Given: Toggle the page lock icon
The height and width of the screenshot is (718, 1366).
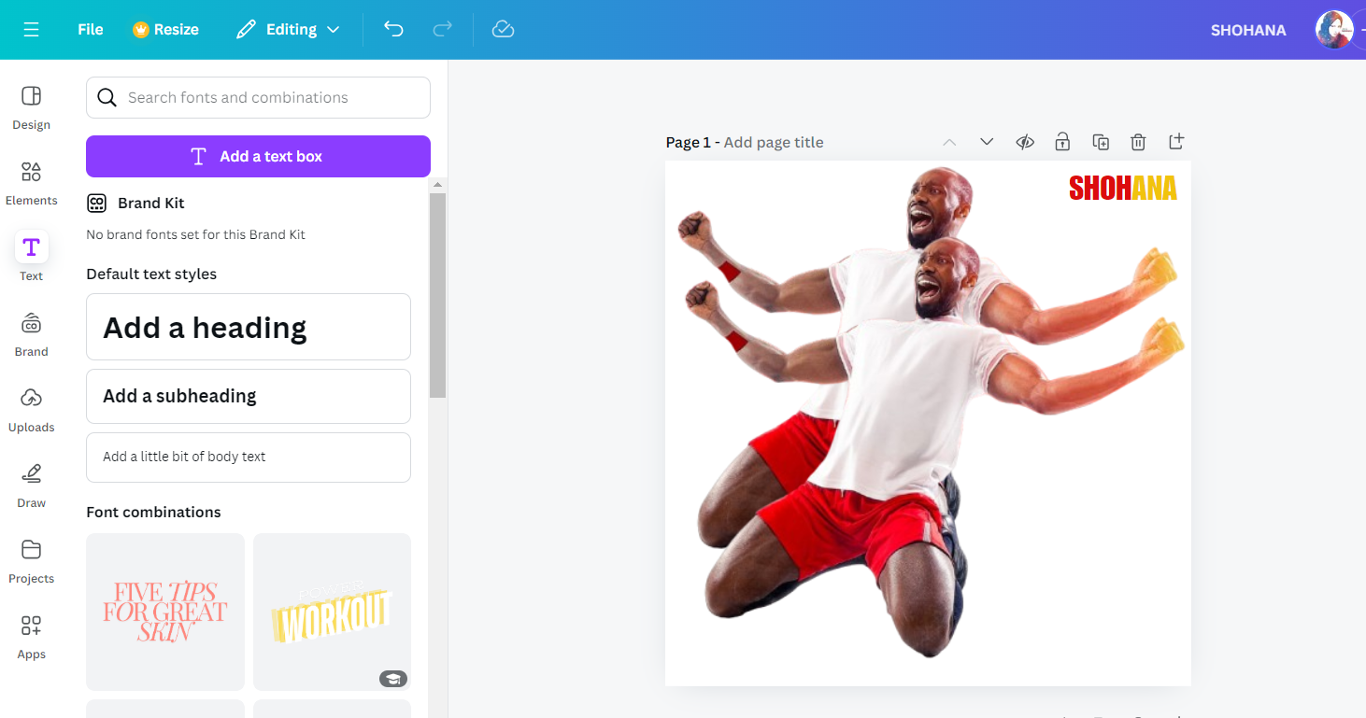Looking at the screenshot, I should [x=1062, y=142].
